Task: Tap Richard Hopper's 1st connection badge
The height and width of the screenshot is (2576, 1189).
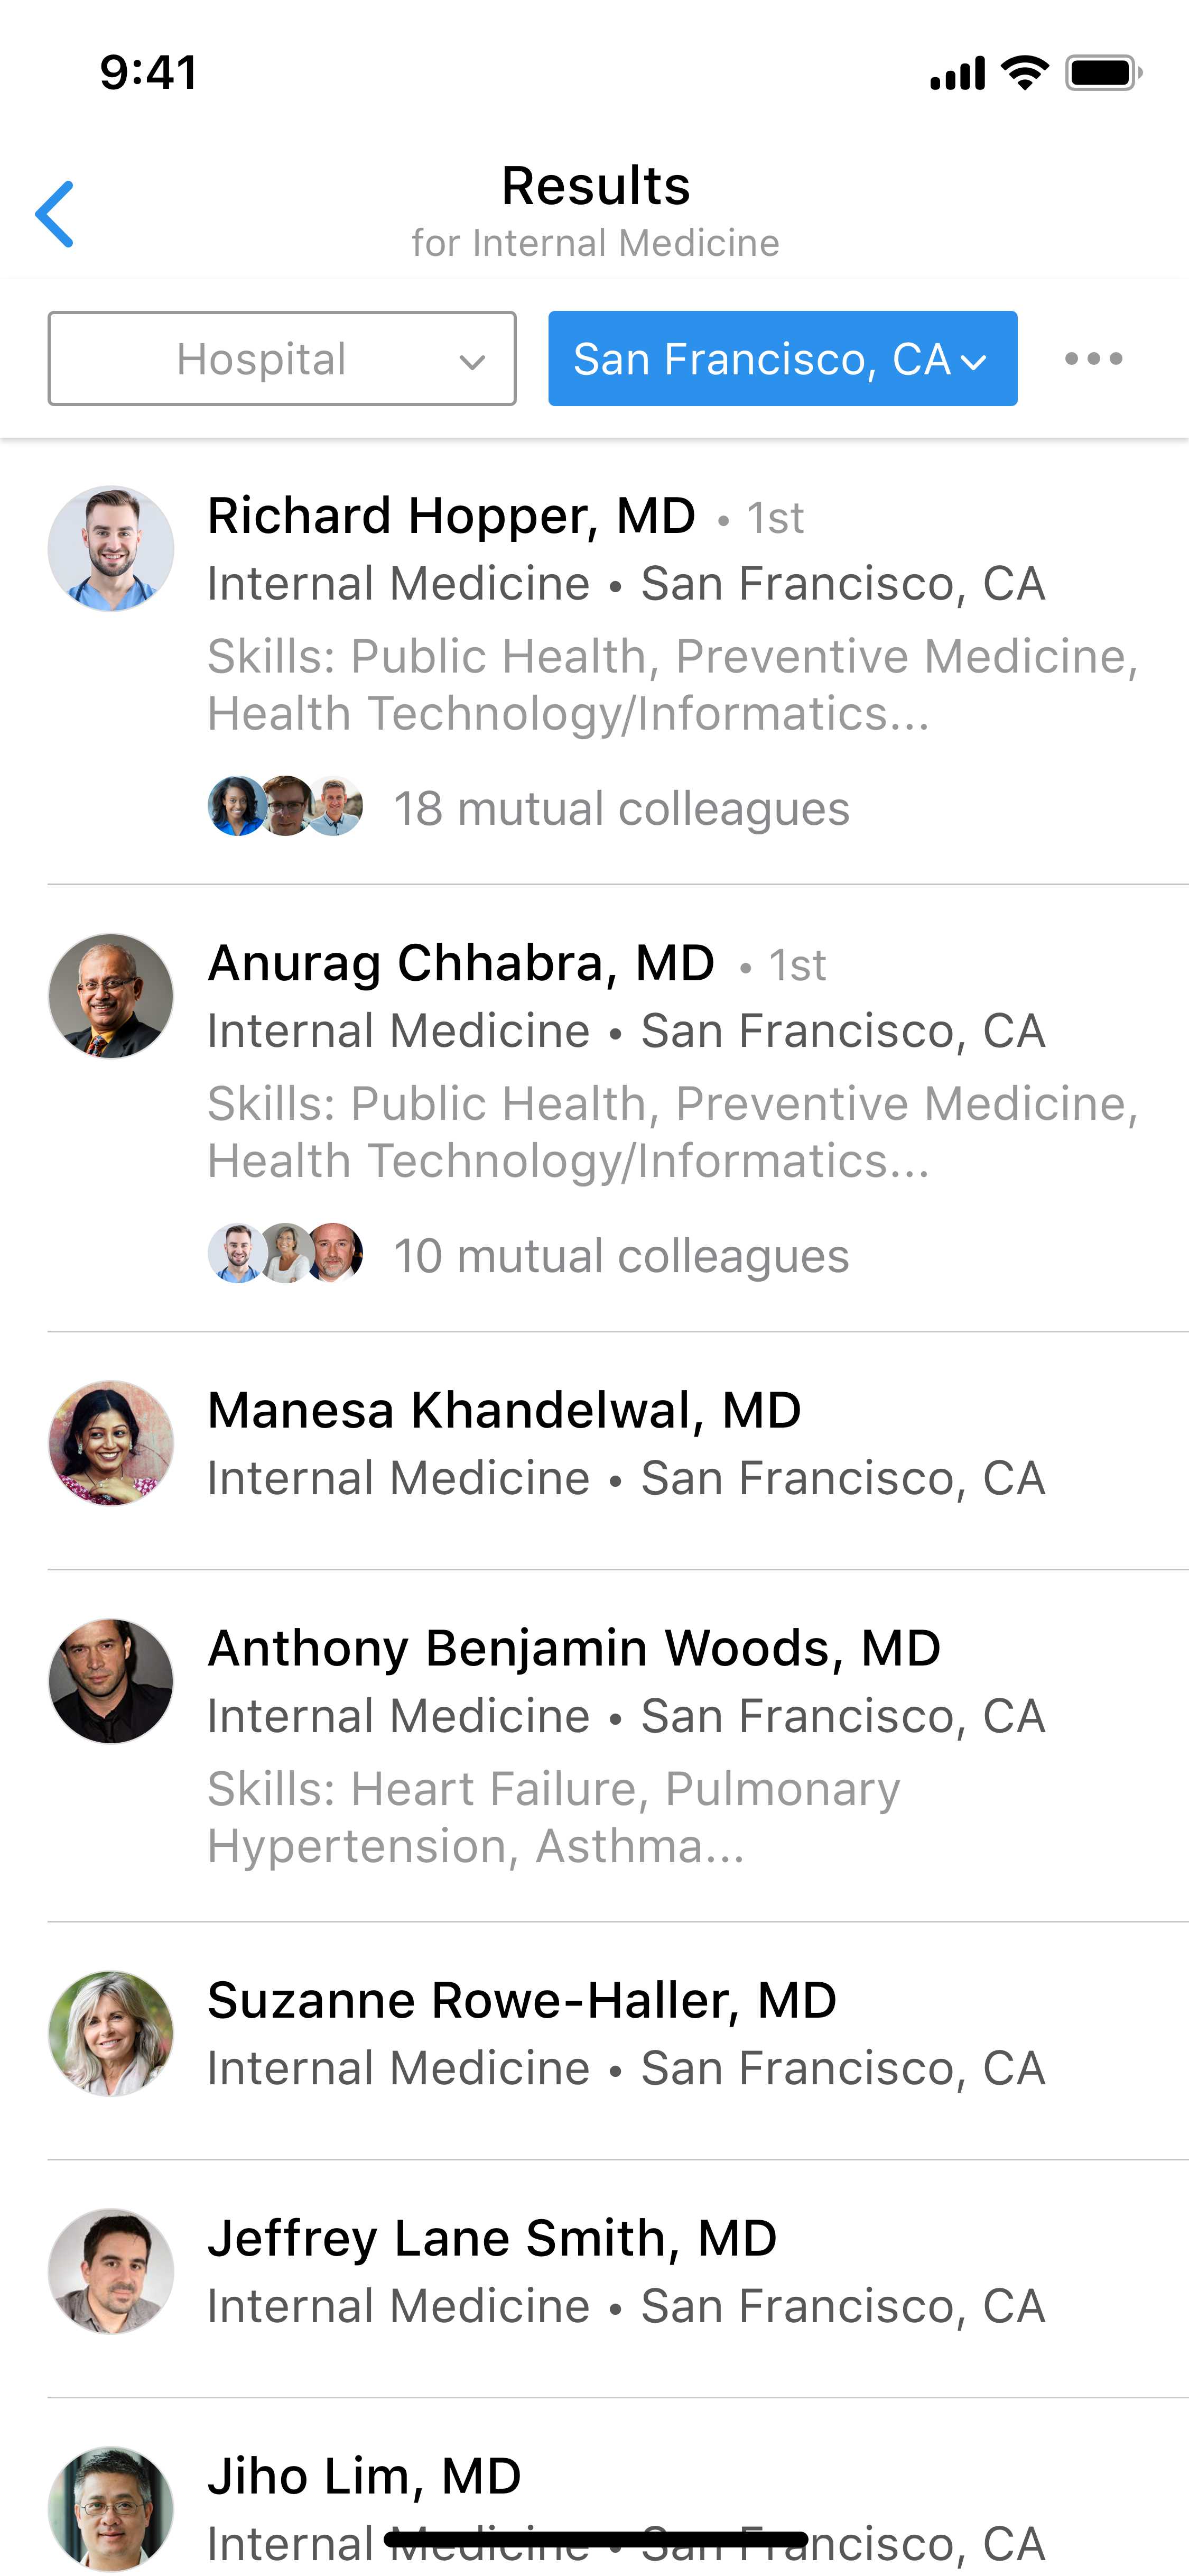Action: coord(776,517)
